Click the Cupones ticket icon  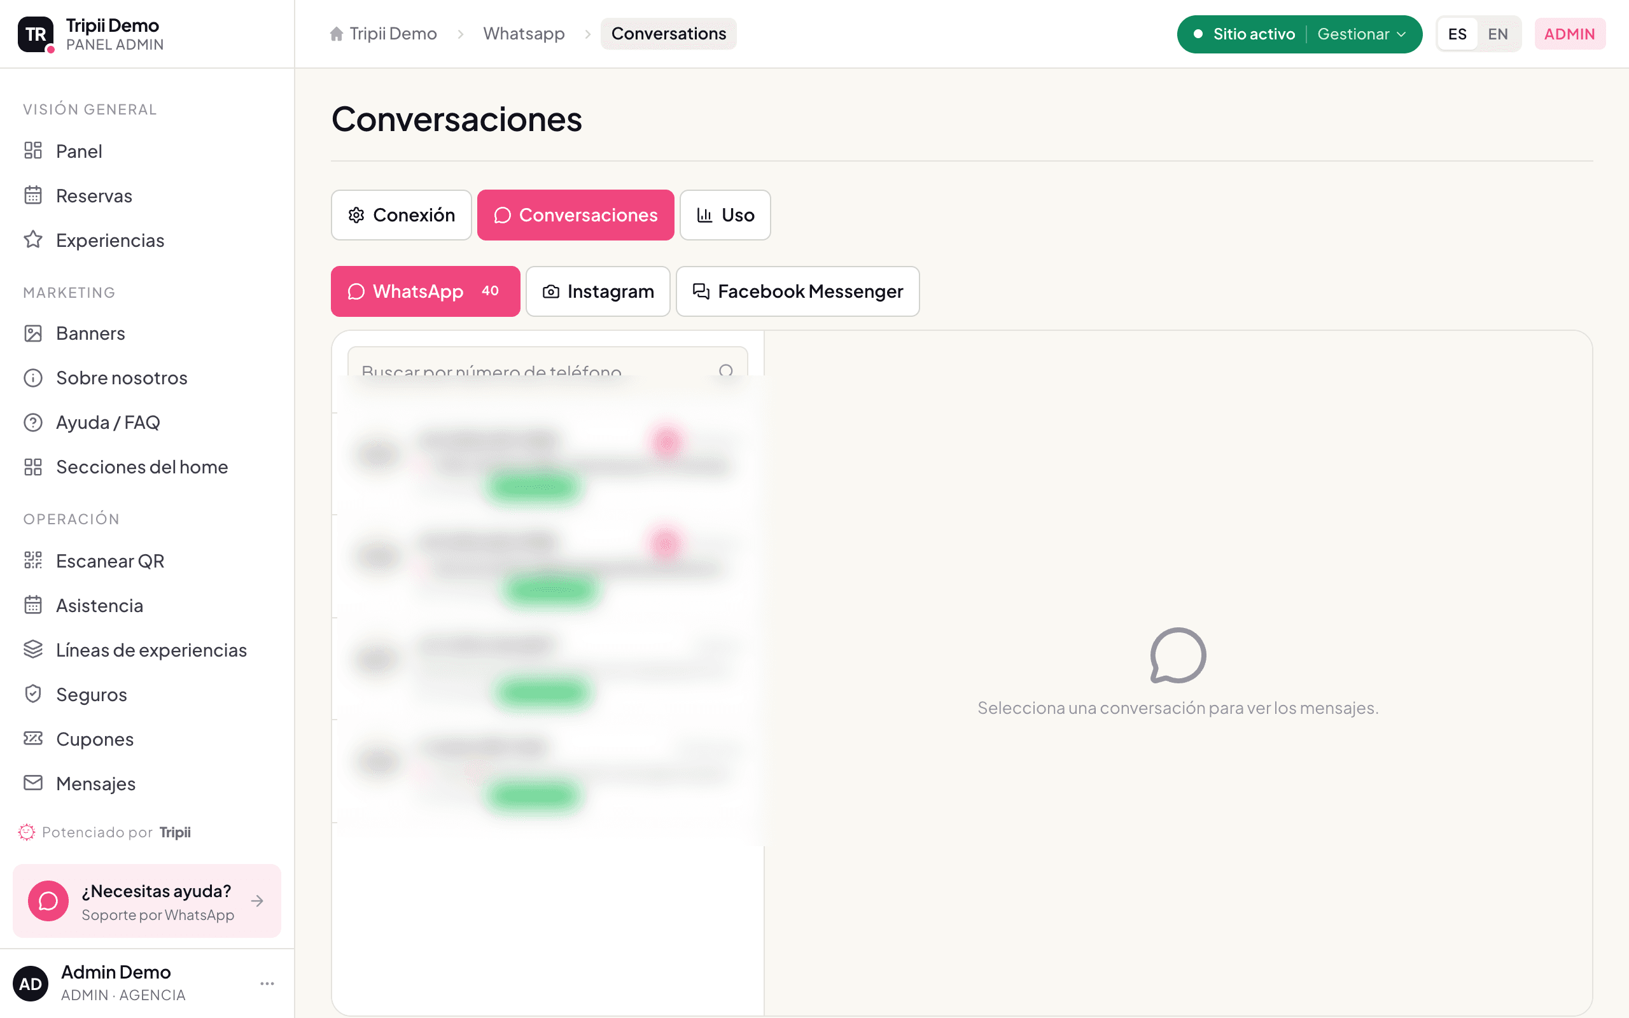(x=33, y=739)
